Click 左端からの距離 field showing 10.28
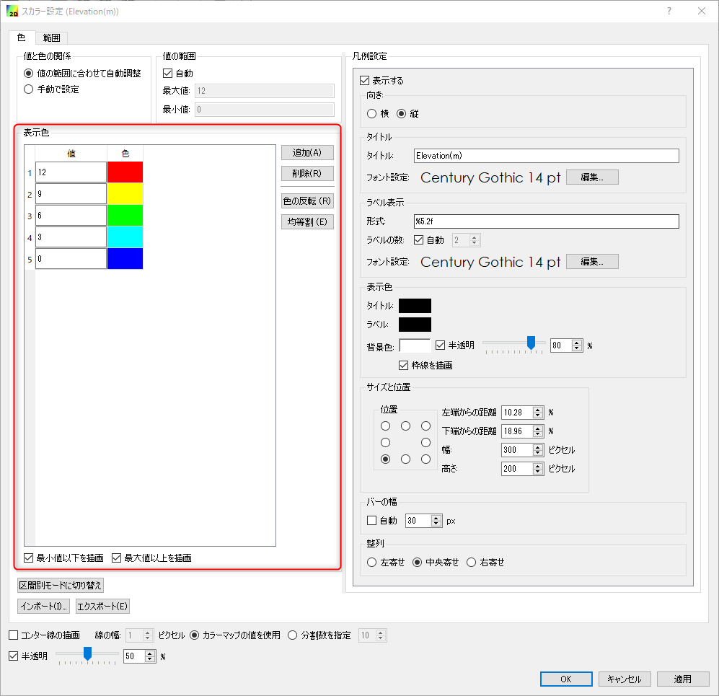Viewport: 719px width, 696px height. pos(517,413)
